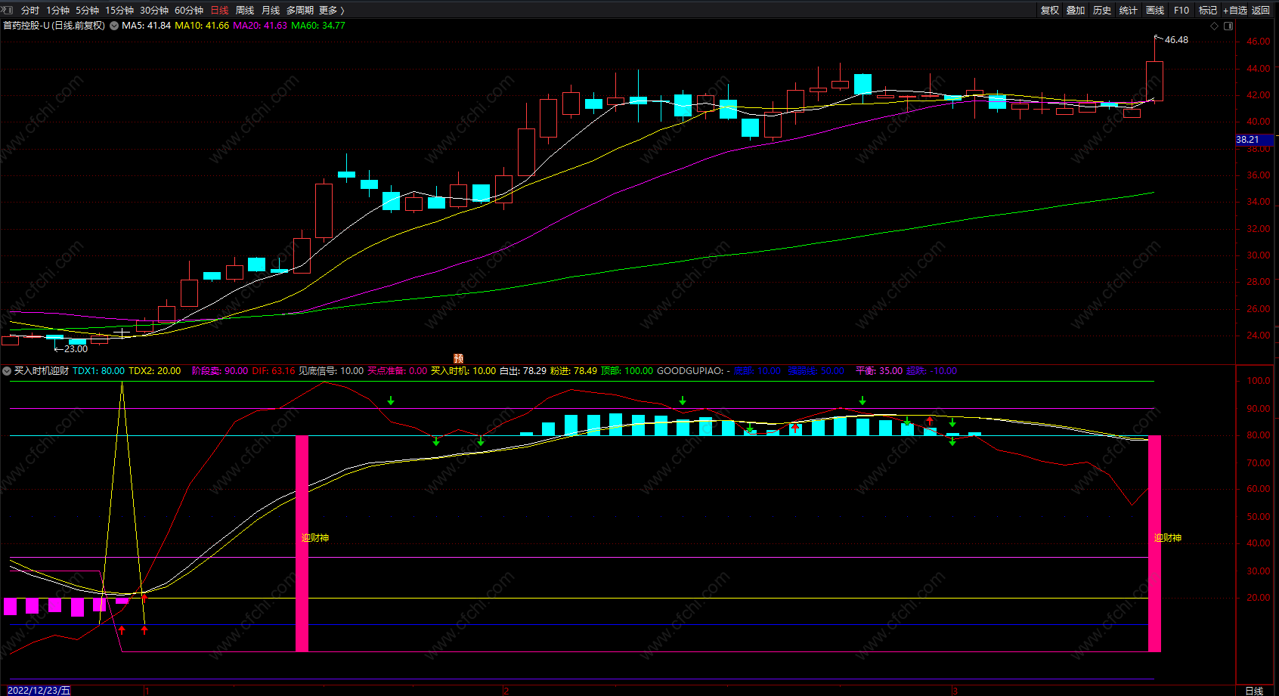Image resolution: width=1279 pixels, height=696 pixels.
Task: Open the 复权 adjustment options
Action: point(1050,10)
